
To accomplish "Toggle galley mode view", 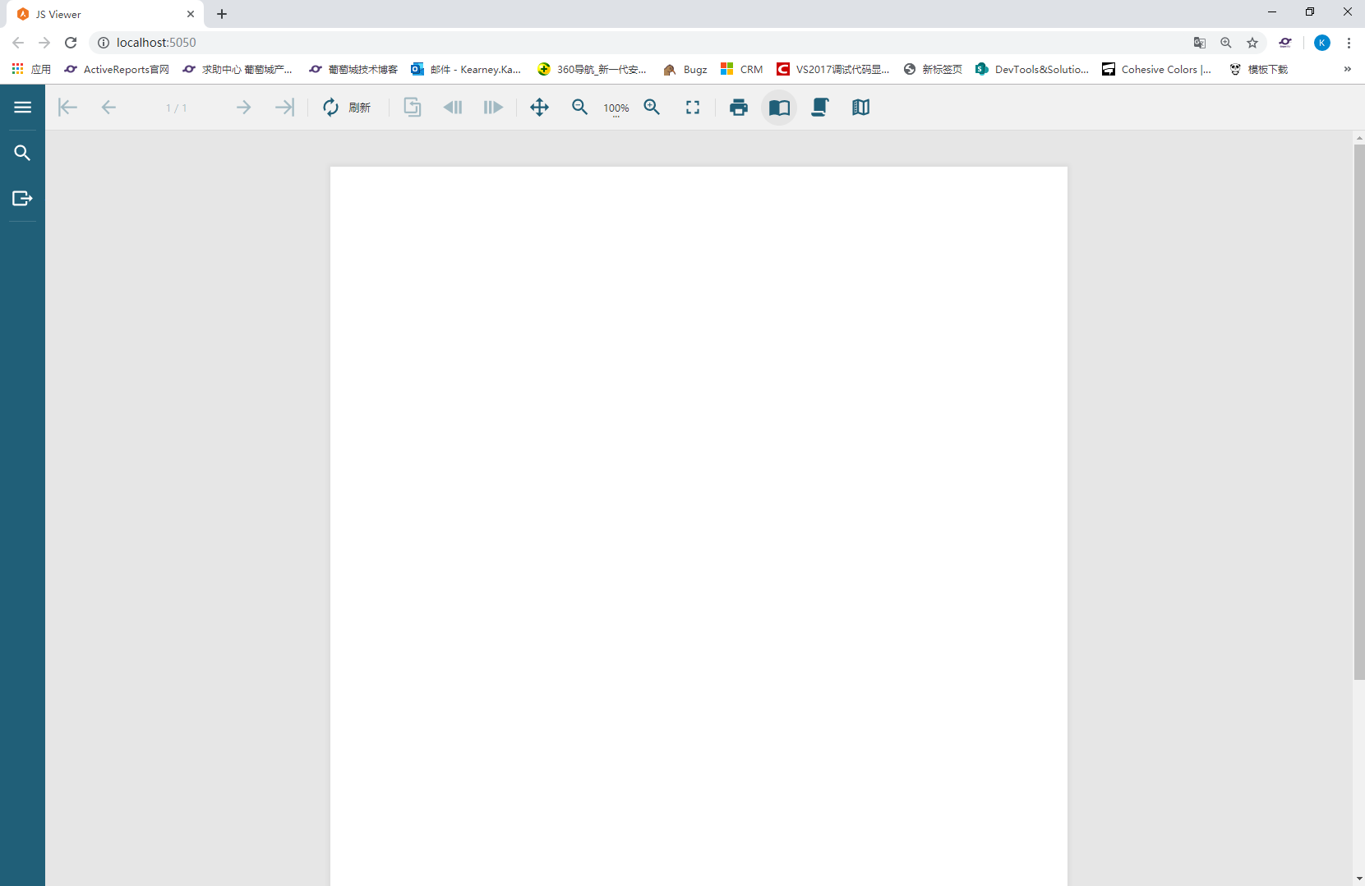I will [x=860, y=108].
